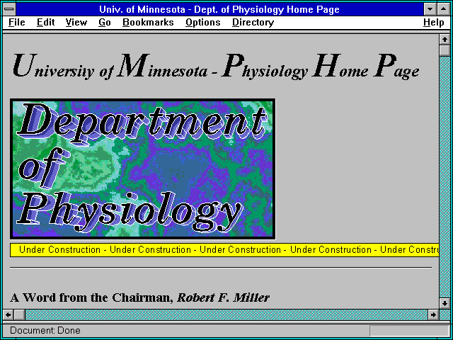This screenshot has height=340, width=453.
Task: Open the Bookmarks menu
Action: coord(148,23)
